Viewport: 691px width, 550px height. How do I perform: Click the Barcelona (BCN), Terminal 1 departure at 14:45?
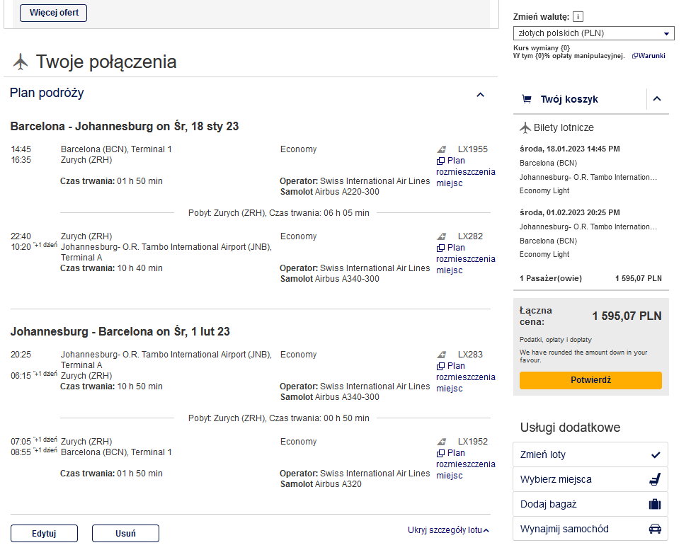[x=116, y=149]
